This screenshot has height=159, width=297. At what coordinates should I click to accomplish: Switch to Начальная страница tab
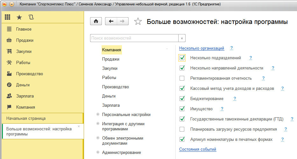26,118
